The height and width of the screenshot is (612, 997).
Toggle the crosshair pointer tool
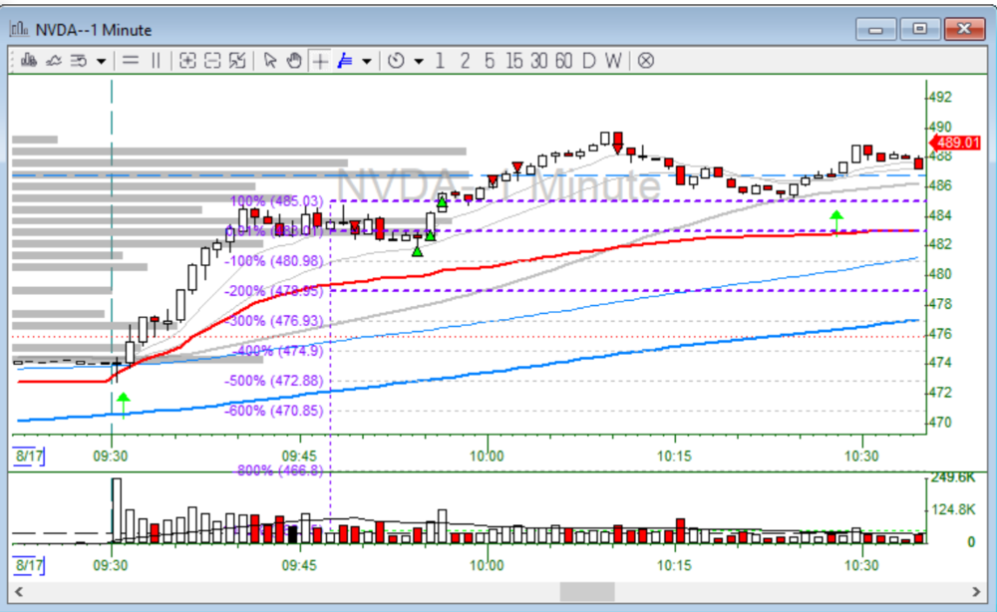click(x=317, y=61)
